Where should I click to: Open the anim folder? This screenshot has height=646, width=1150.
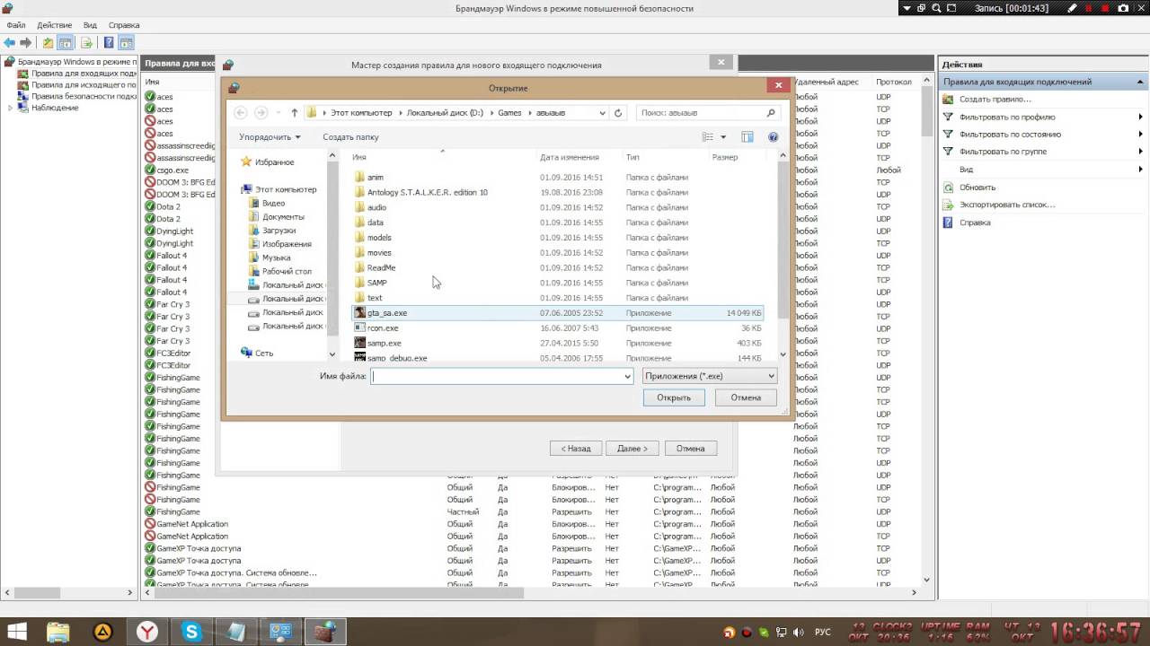click(375, 178)
